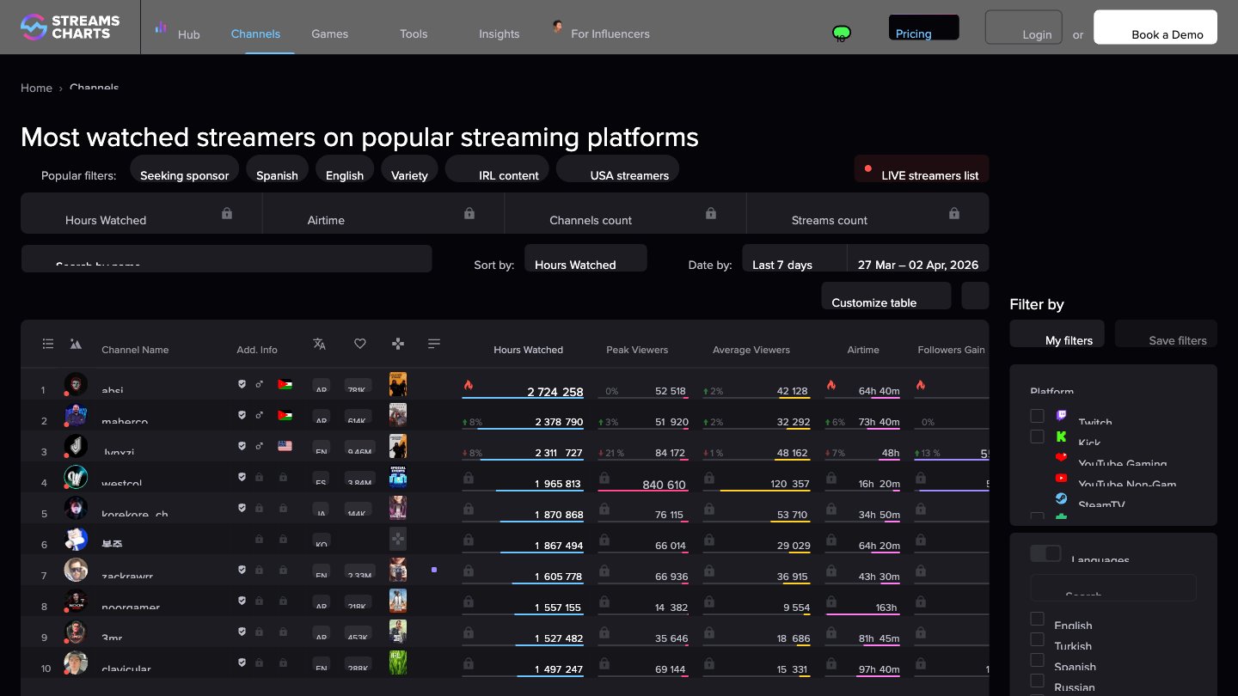Screen dimensions: 1238x696
Task: Click the USA flag in Jynxzi row
Action: [x=285, y=446]
